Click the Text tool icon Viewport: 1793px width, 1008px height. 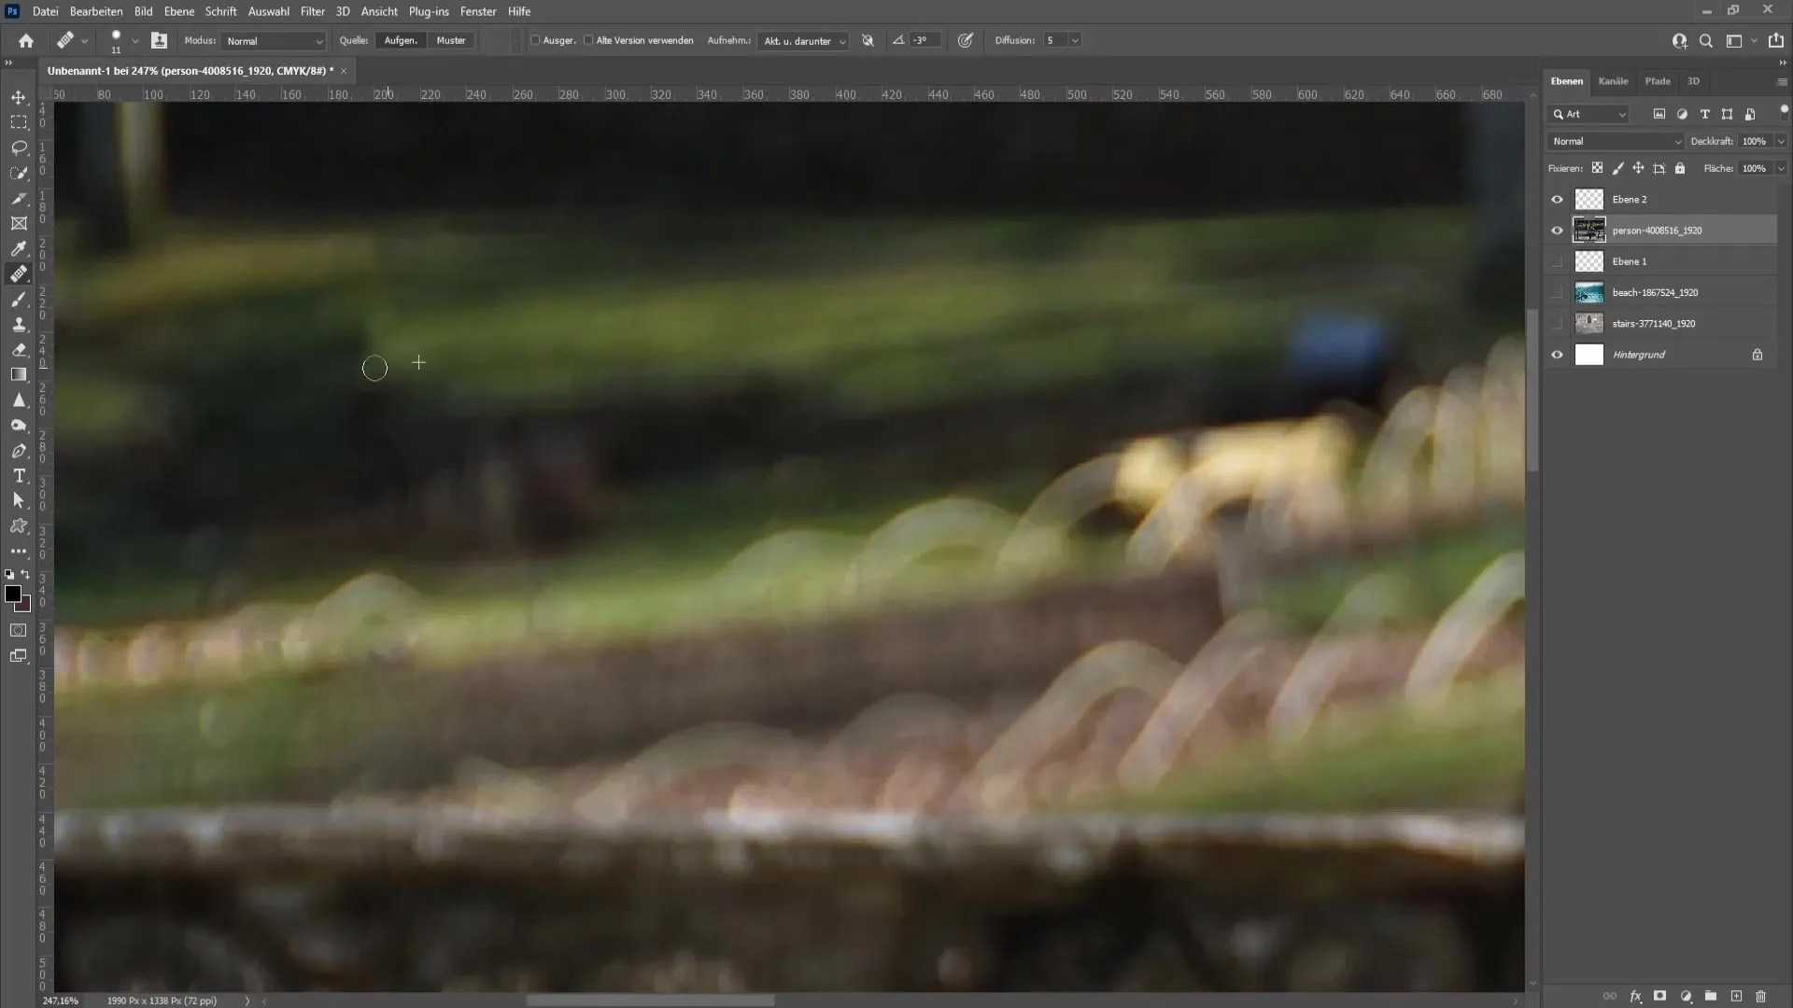pyautogui.click(x=19, y=476)
